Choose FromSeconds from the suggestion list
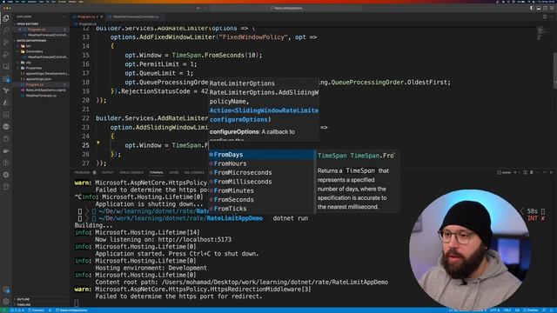Image resolution: width=557 pixels, height=313 pixels. [261, 199]
